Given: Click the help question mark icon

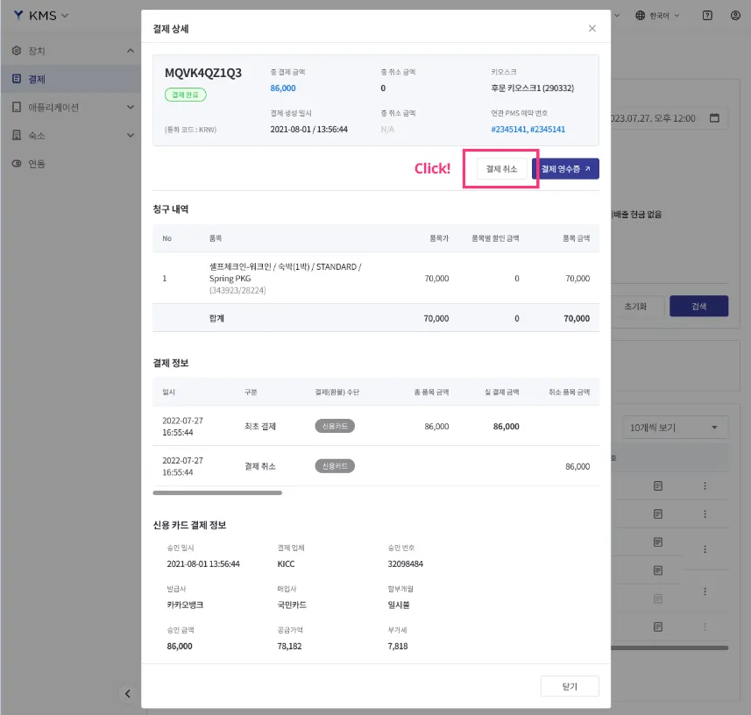Looking at the screenshot, I should [x=707, y=16].
